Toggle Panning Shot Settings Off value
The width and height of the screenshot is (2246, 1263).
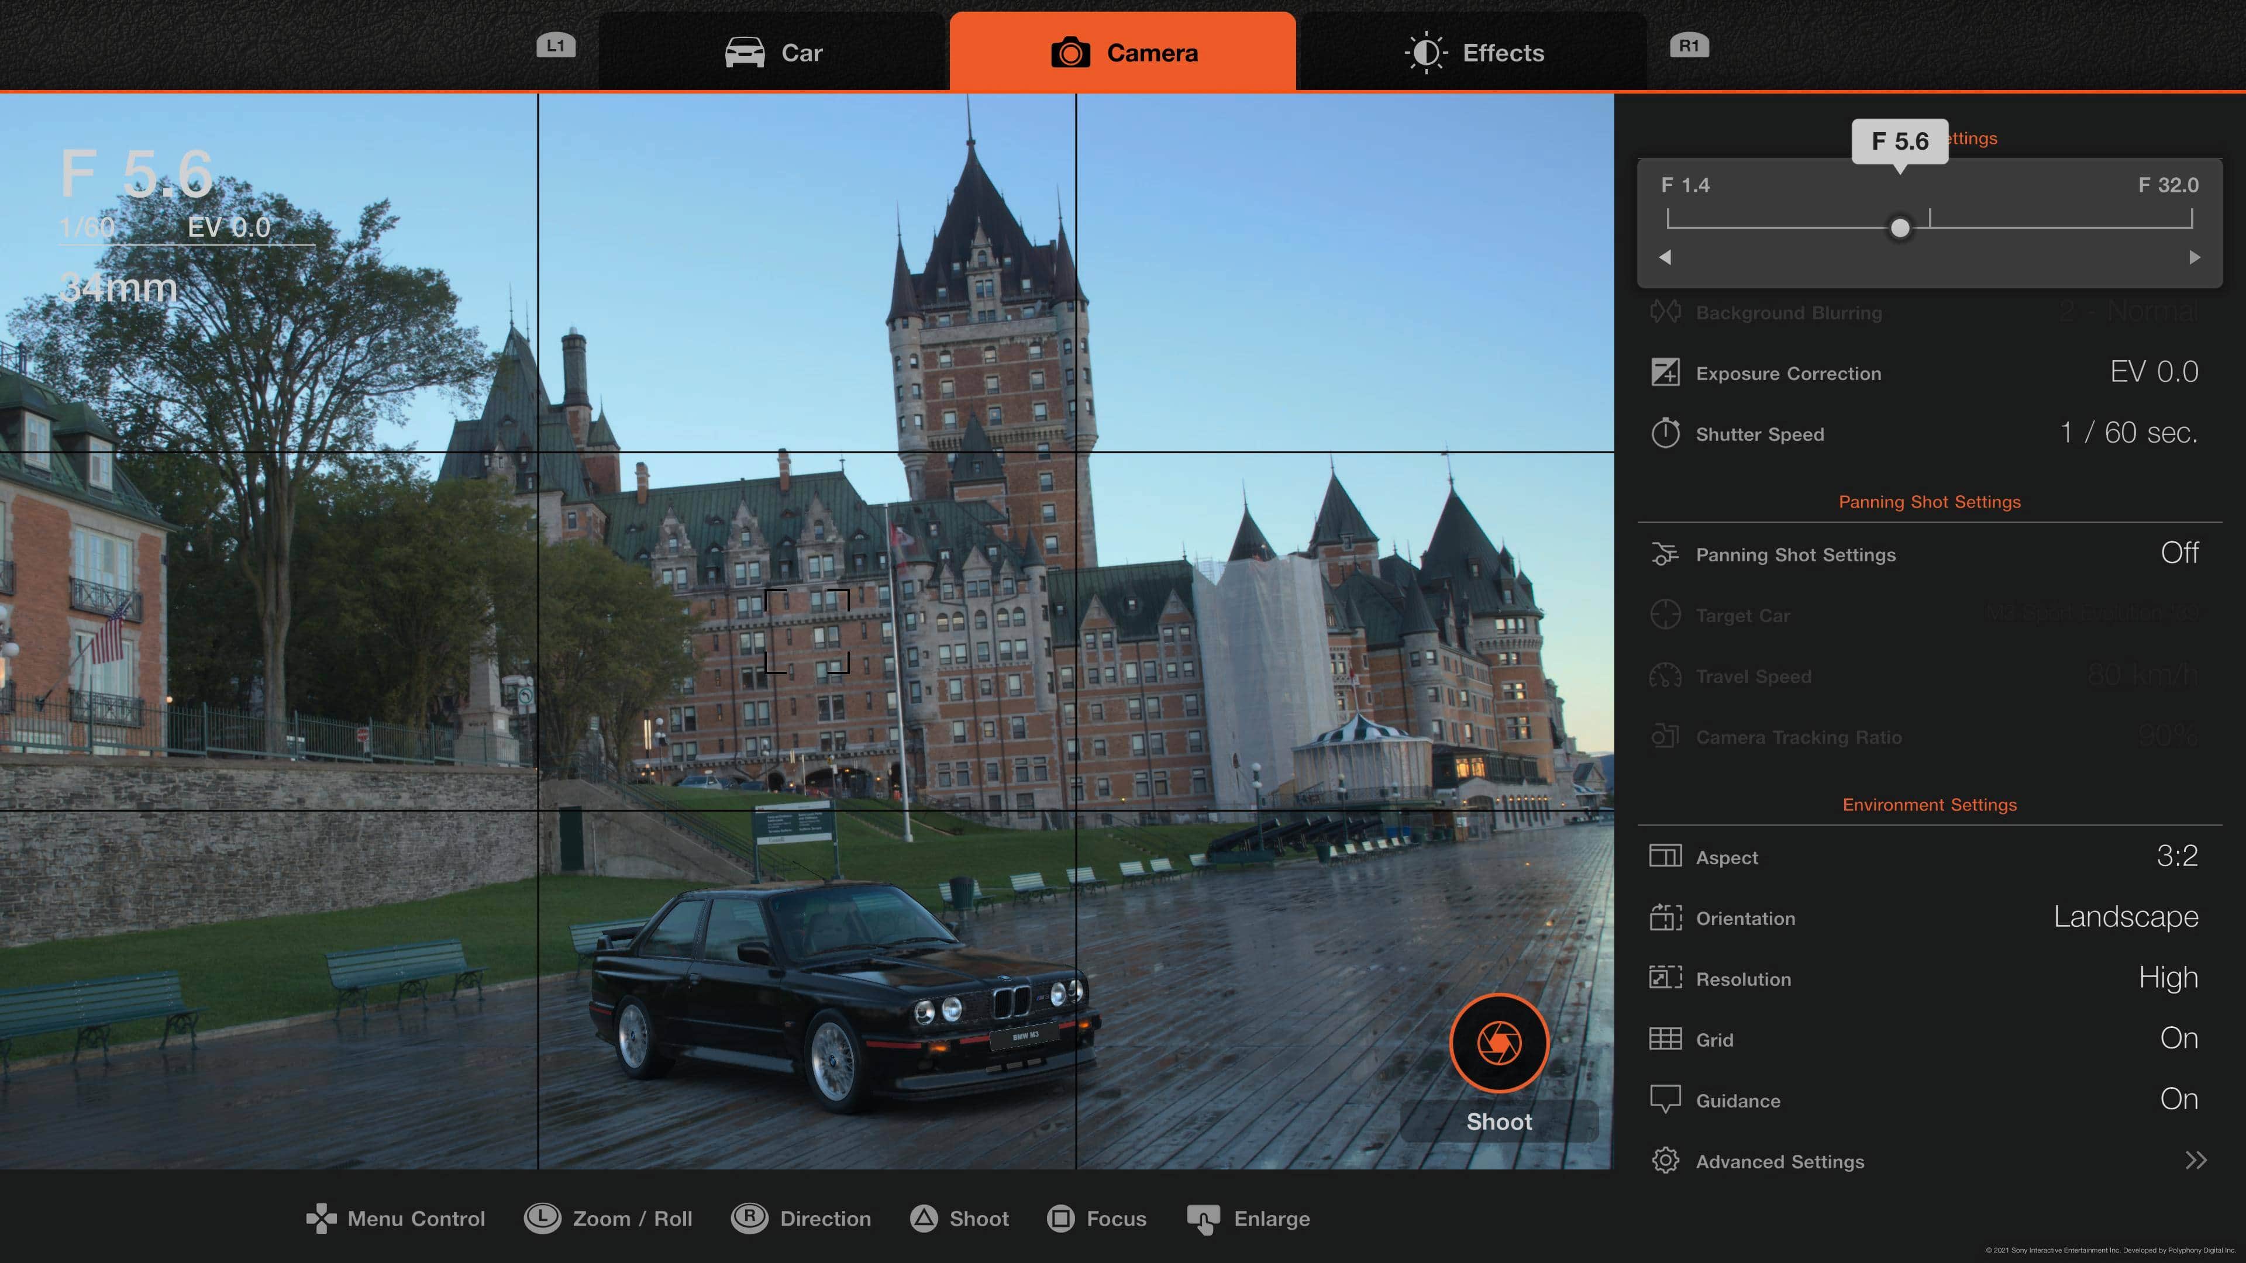(x=2179, y=554)
